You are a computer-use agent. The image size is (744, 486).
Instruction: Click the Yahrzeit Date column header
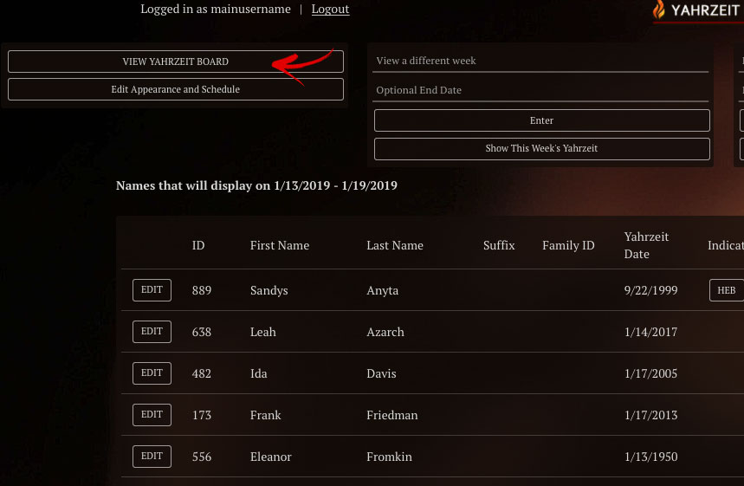646,245
